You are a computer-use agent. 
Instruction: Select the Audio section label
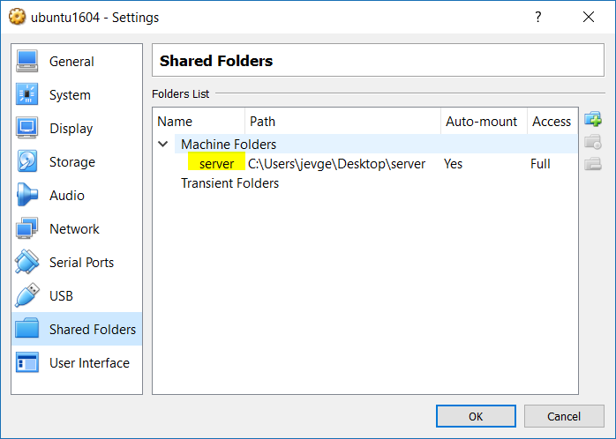click(67, 196)
